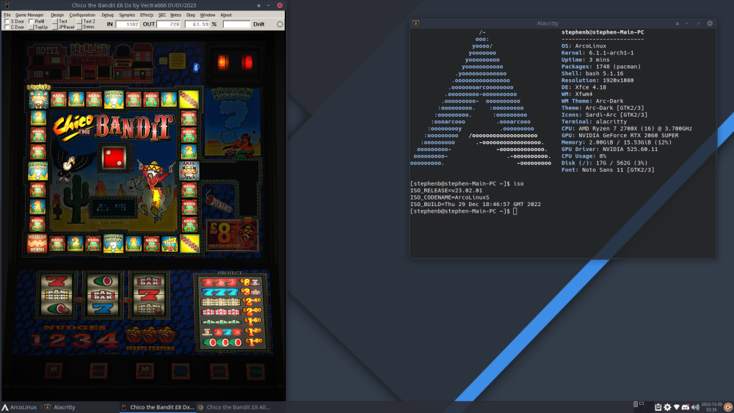Click the Jail square on the board

(189, 171)
